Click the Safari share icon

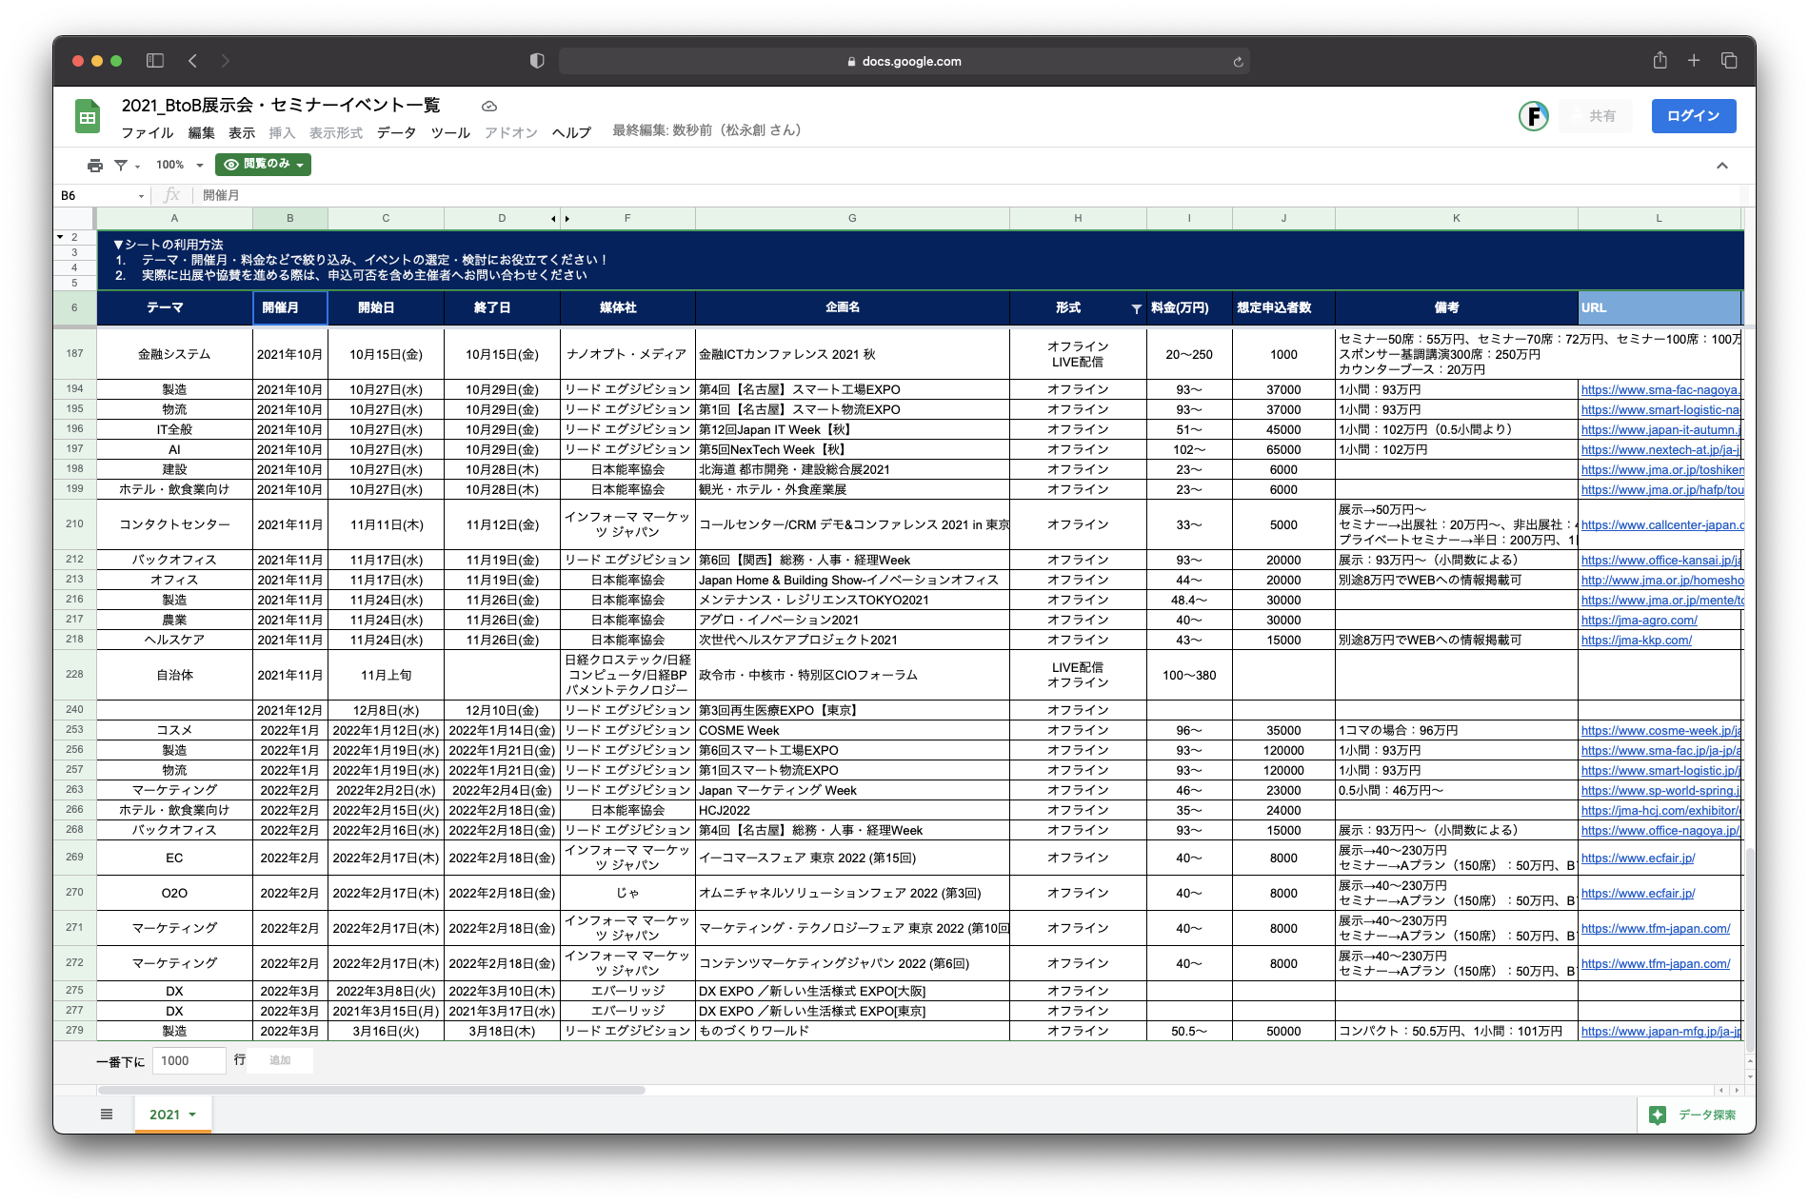pyautogui.click(x=1660, y=60)
